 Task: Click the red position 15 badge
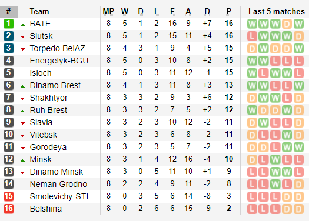point(9,196)
